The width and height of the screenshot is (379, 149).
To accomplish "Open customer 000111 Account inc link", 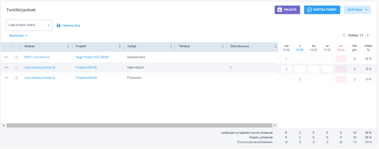I will [x=37, y=57].
